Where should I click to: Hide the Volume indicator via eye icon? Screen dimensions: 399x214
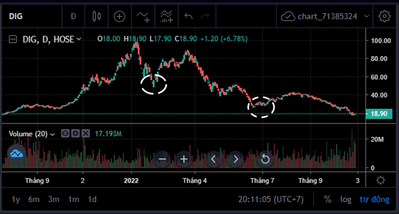click(66, 134)
